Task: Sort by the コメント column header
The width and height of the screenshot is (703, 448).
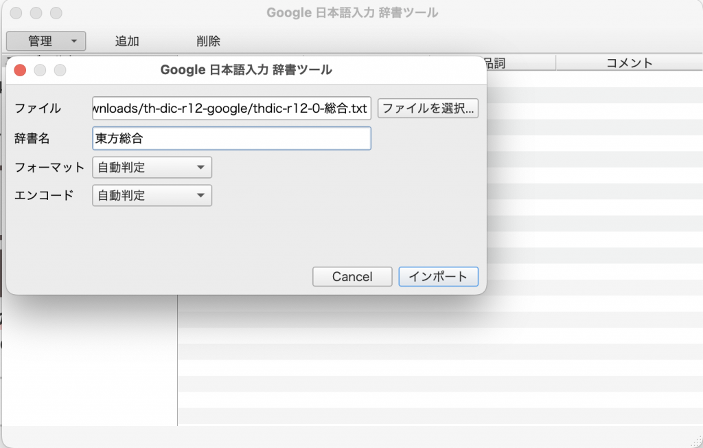Action: click(x=629, y=63)
